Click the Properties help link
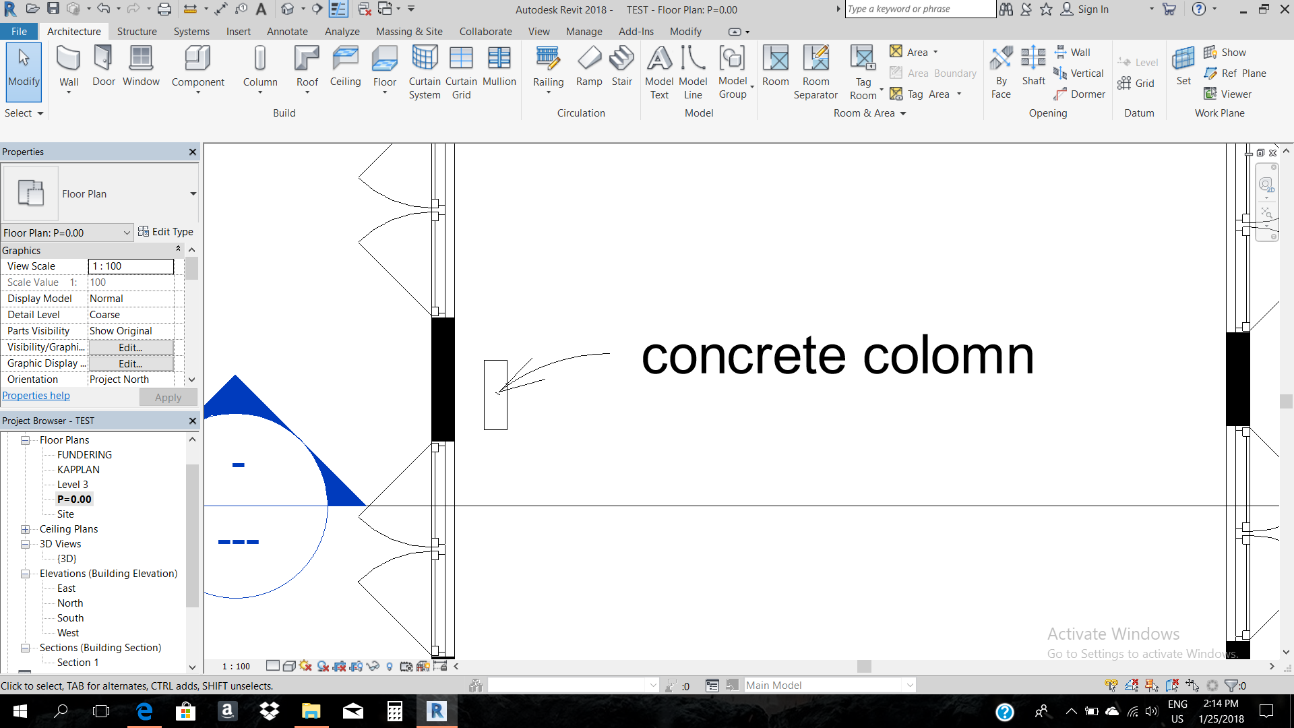This screenshot has height=728, width=1294. (x=36, y=396)
